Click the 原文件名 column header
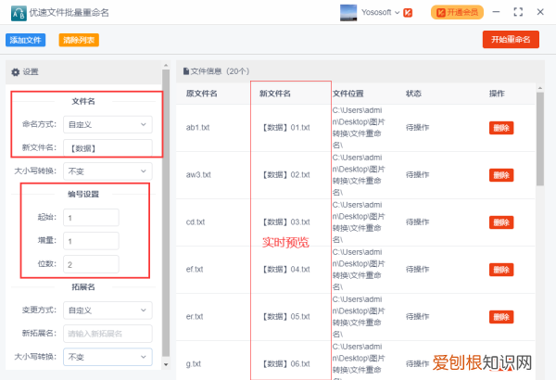 tap(201, 94)
